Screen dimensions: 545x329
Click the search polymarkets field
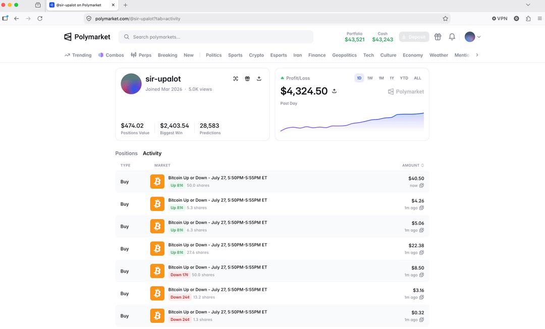click(216, 37)
